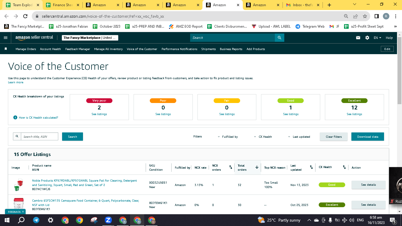Screen dimensions: 402x226
Task: Open the CX Health filter dropdown
Action: [x=263, y=137]
